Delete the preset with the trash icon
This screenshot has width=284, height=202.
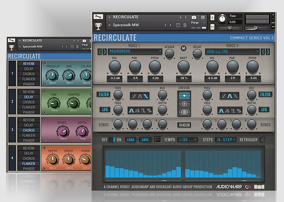tap(185, 25)
